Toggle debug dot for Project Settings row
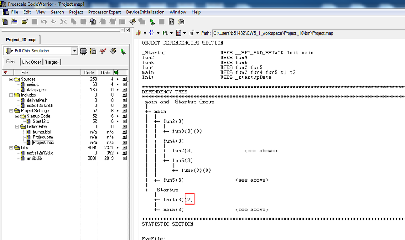Viewport: 405px width, 240px height. tap(118, 111)
